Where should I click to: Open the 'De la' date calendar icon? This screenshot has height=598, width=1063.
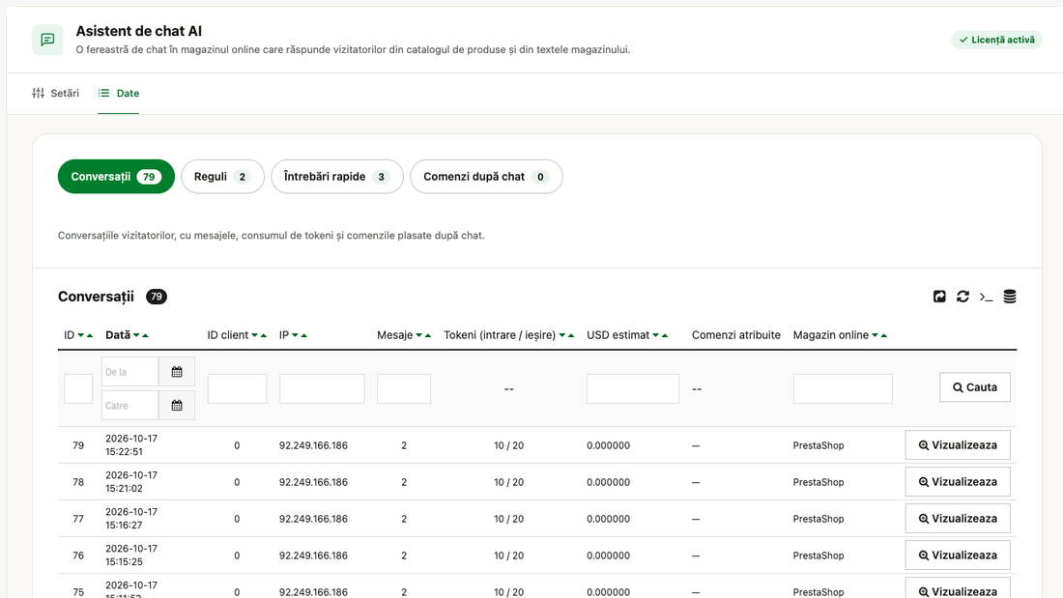tap(177, 372)
